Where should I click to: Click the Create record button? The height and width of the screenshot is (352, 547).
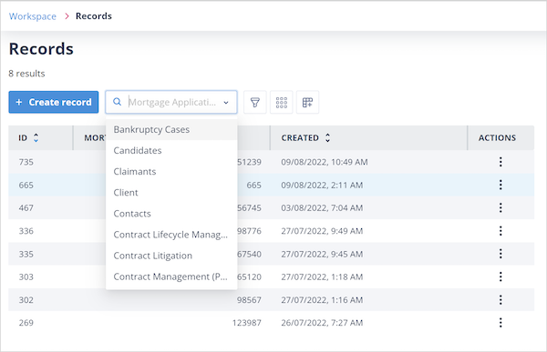pyautogui.click(x=54, y=102)
